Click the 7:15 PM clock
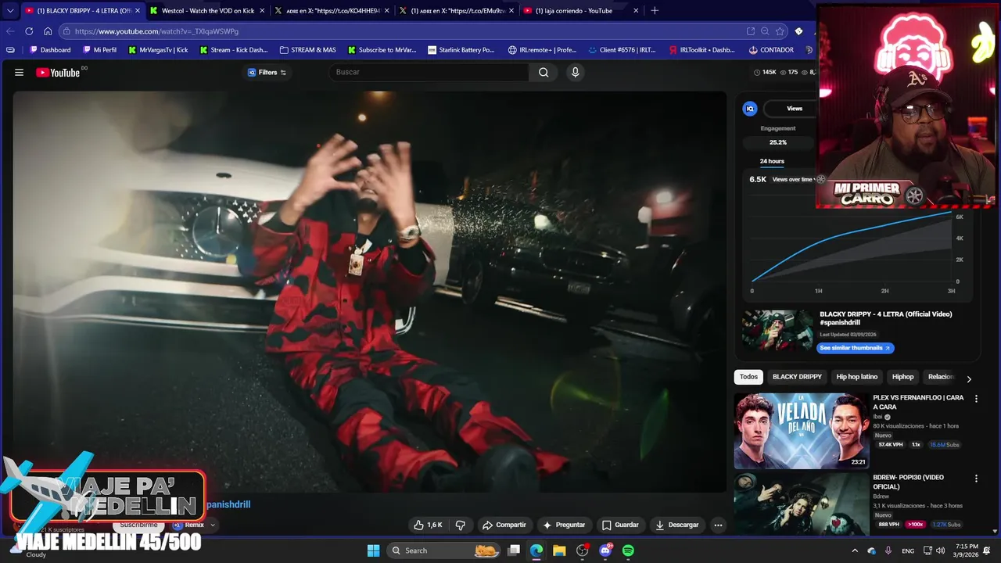Viewport: 1001px width, 563px height. tap(967, 546)
